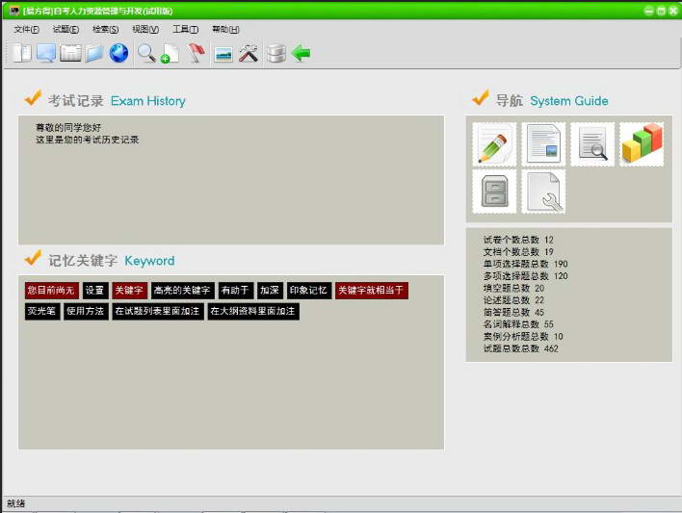682x513 pixels.
Task: Click the 考试记录 Exam History heading
Action: point(117,100)
